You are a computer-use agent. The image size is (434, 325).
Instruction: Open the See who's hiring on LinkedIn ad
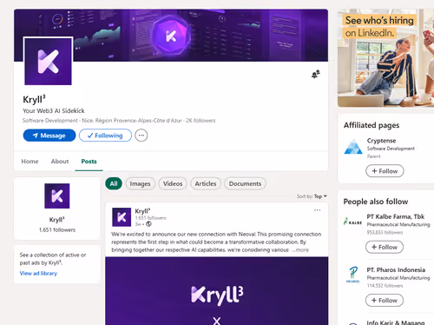point(385,58)
